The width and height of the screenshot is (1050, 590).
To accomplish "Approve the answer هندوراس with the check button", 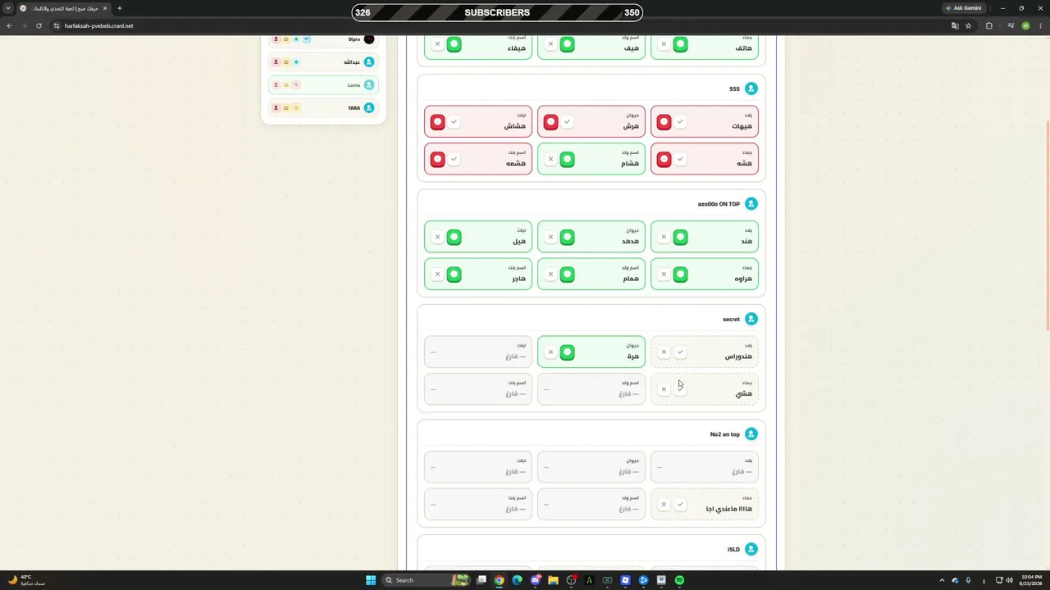I will tap(680, 352).
